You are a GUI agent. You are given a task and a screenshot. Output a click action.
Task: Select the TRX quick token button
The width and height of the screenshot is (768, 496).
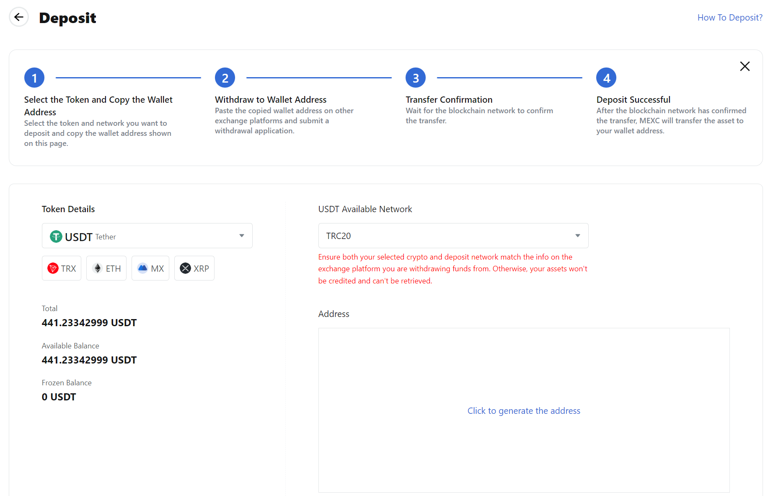(x=62, y=268)
